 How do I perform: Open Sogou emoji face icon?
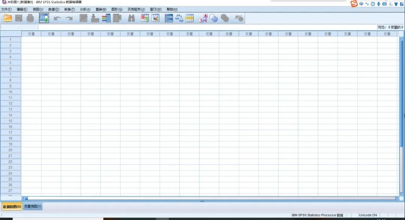click(x=373, y=4)
